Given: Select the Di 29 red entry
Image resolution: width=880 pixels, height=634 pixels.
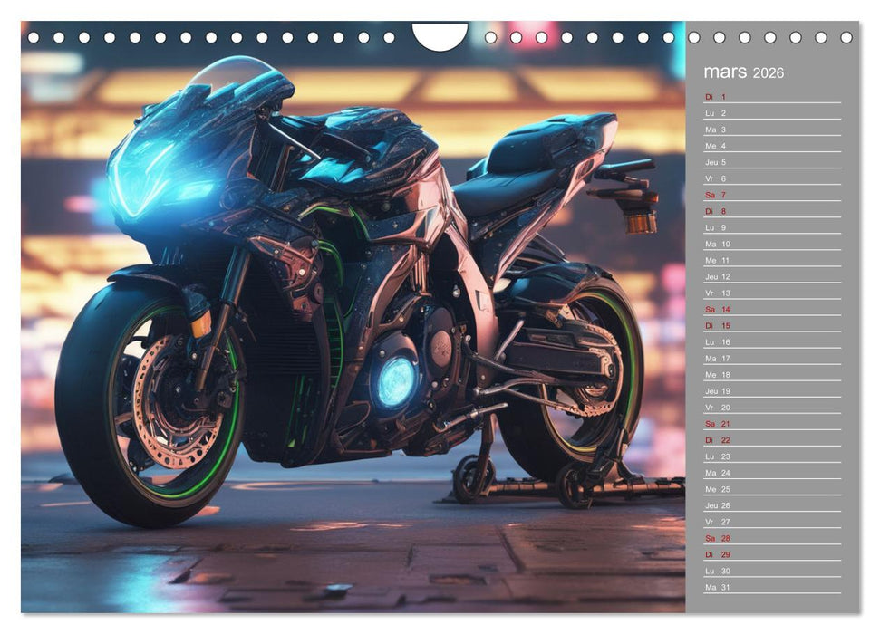Looking at the screenshot, I should click(x=716, y=552).
